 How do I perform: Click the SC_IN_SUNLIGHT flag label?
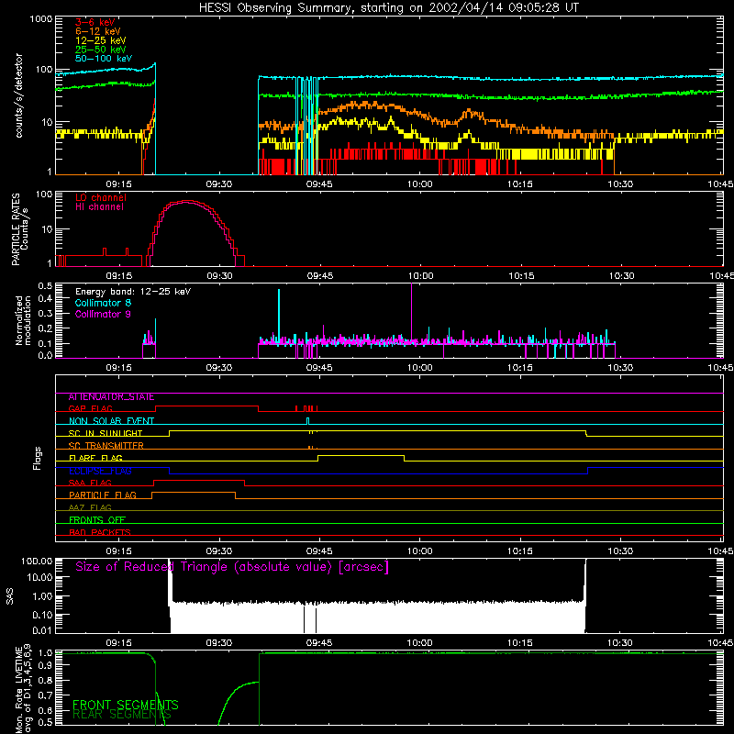tap(106, 433)
